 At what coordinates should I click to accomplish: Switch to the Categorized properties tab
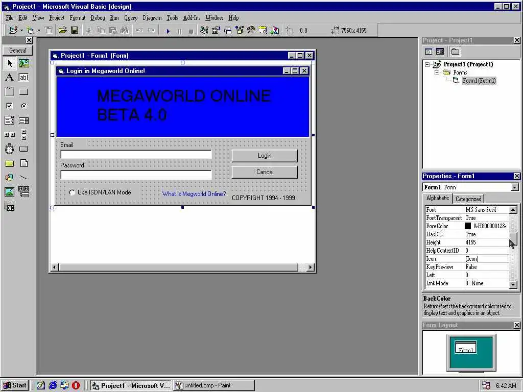[x=468, y=199]
